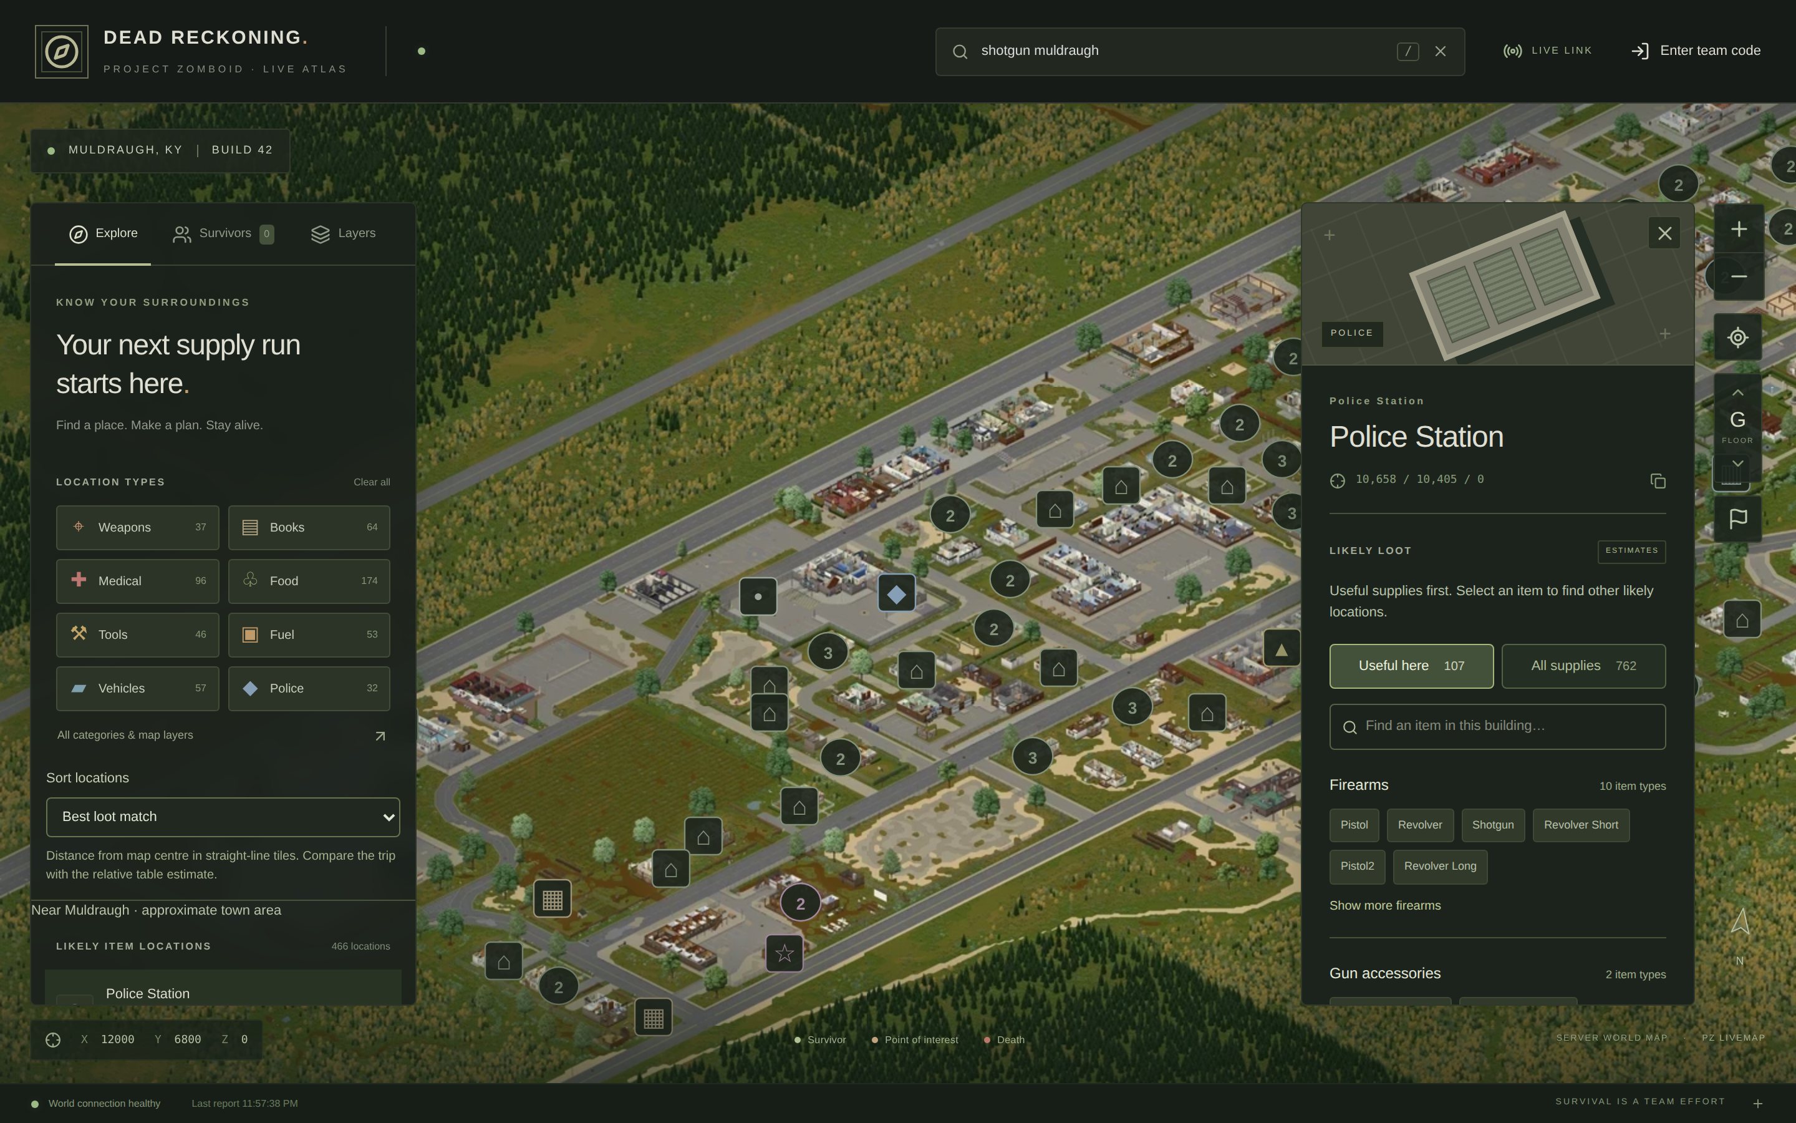The width and height of the screenshot is (1796, 1123).
Task: Switch to the Explore tab
Action: click(103, 234)
